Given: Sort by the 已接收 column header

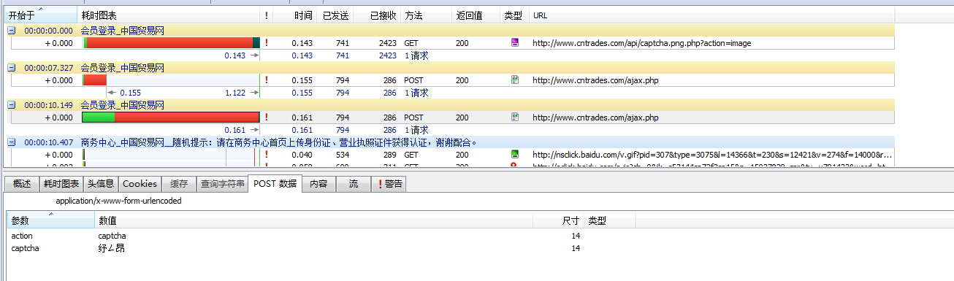Looking at the screenshot, I should [377, 15].
